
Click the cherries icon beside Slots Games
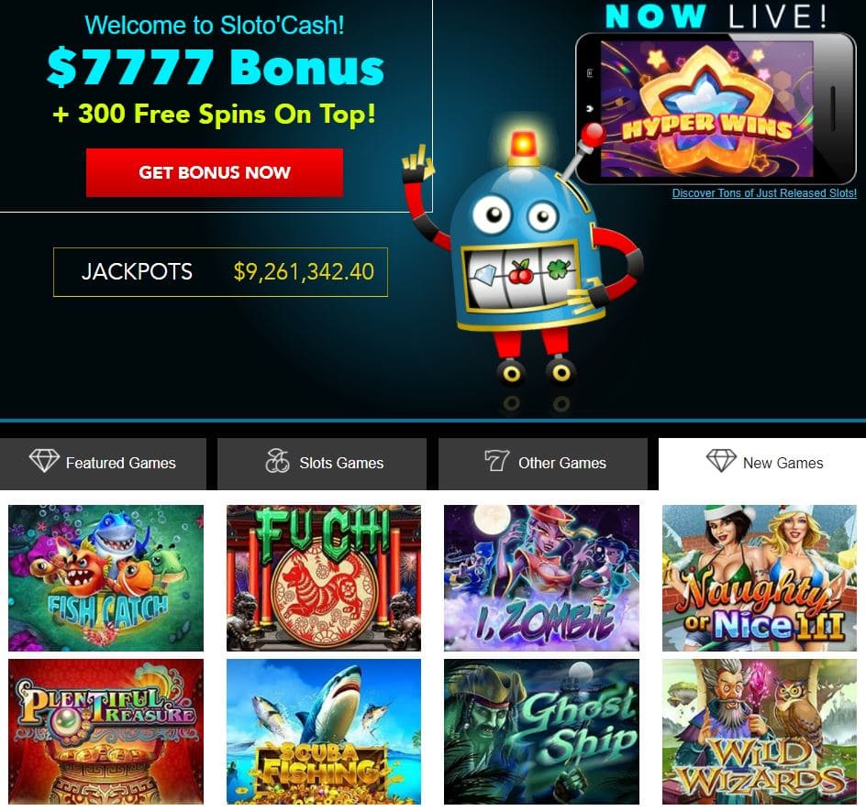277,461
